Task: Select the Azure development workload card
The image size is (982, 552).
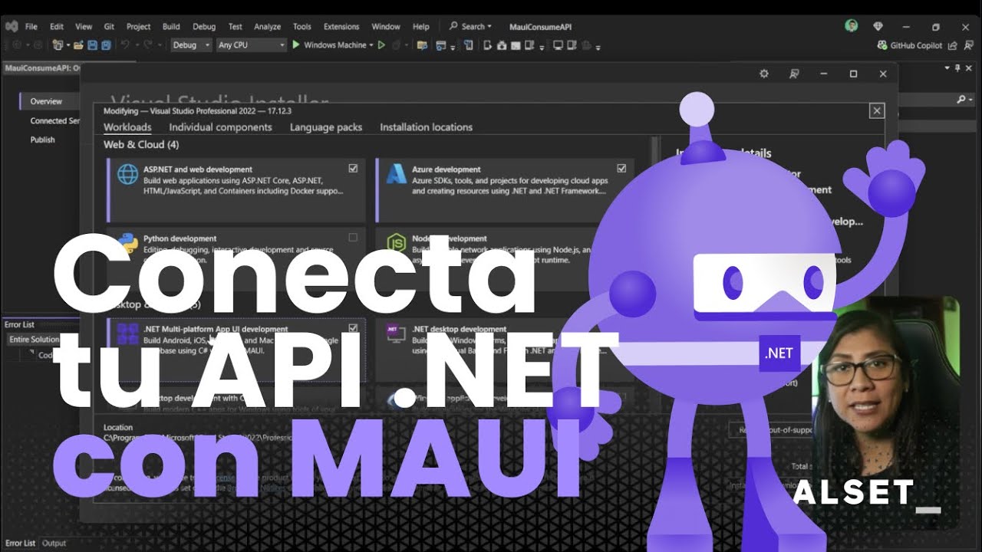Action: click(x=505, y=190)
